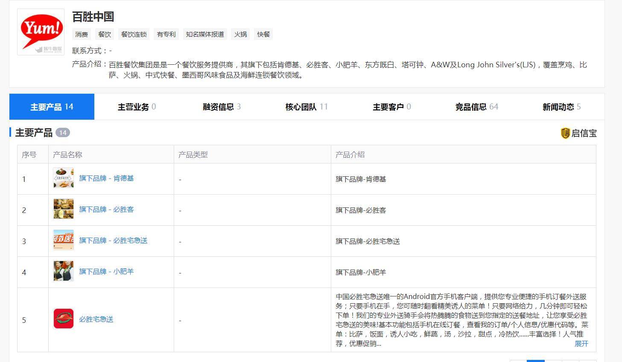Click the highlighted page number in pagination
This screenshot has width=622, height=362.
tap(535, 361)
